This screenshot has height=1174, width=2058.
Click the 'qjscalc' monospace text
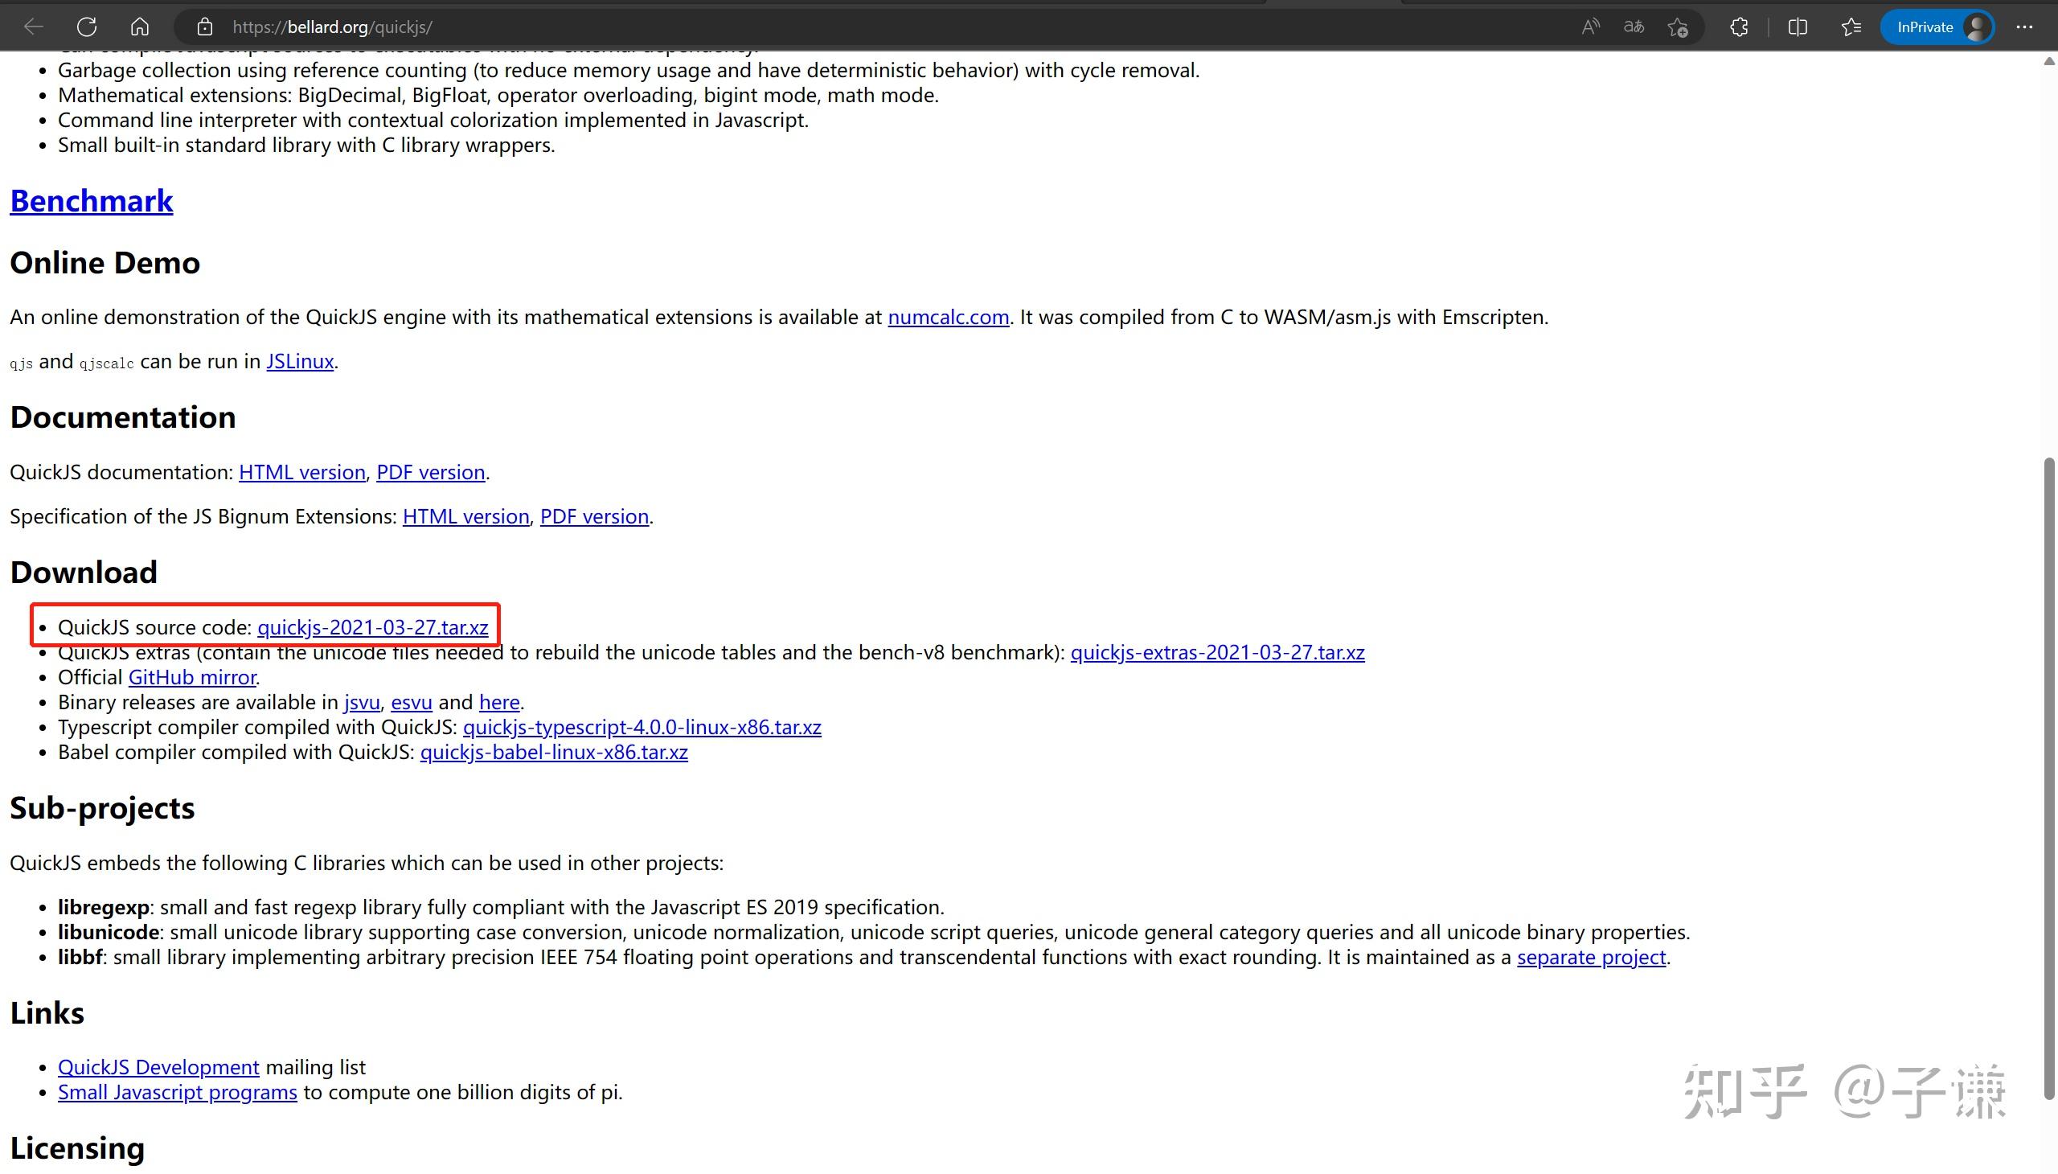point(106,363)
